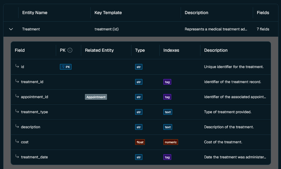Select the description field name
Screen dimensions: 281x169
(x=30, y=127)
